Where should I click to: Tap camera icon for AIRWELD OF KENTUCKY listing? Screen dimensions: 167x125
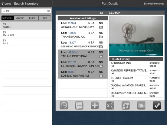pyautogui.click(x=101, y=27)
